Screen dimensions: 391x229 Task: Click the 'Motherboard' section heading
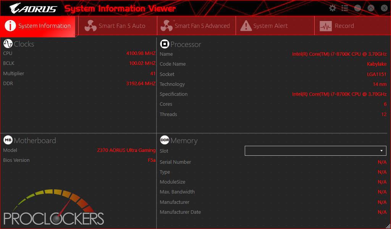[x=35, y=140]
